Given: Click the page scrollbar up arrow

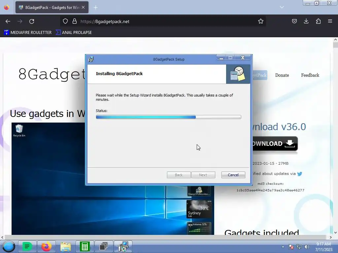Looking at the screenshot, I should [335, 40].
